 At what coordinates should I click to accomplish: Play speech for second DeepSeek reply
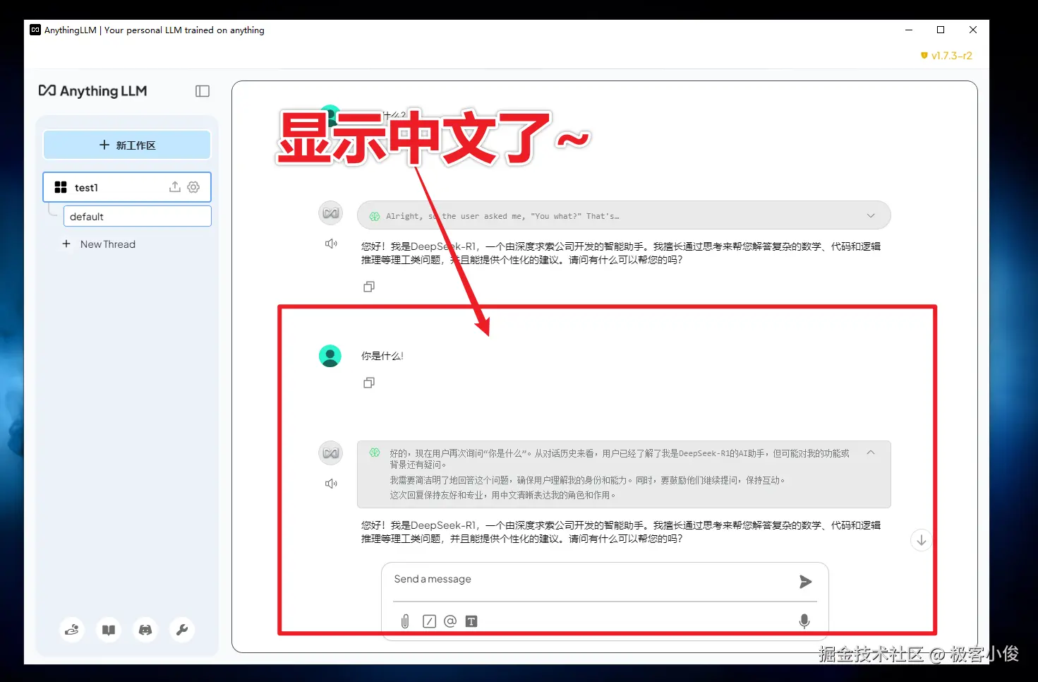click(331, 484)
